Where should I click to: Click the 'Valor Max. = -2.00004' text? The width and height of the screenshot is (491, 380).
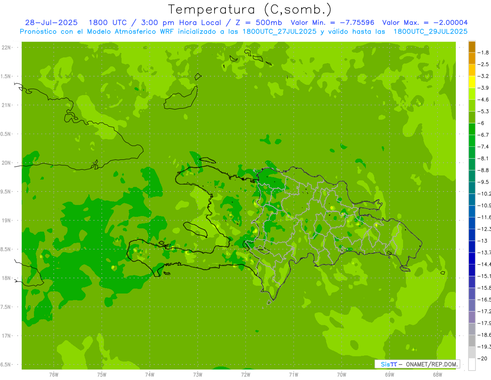coord(425,23)
